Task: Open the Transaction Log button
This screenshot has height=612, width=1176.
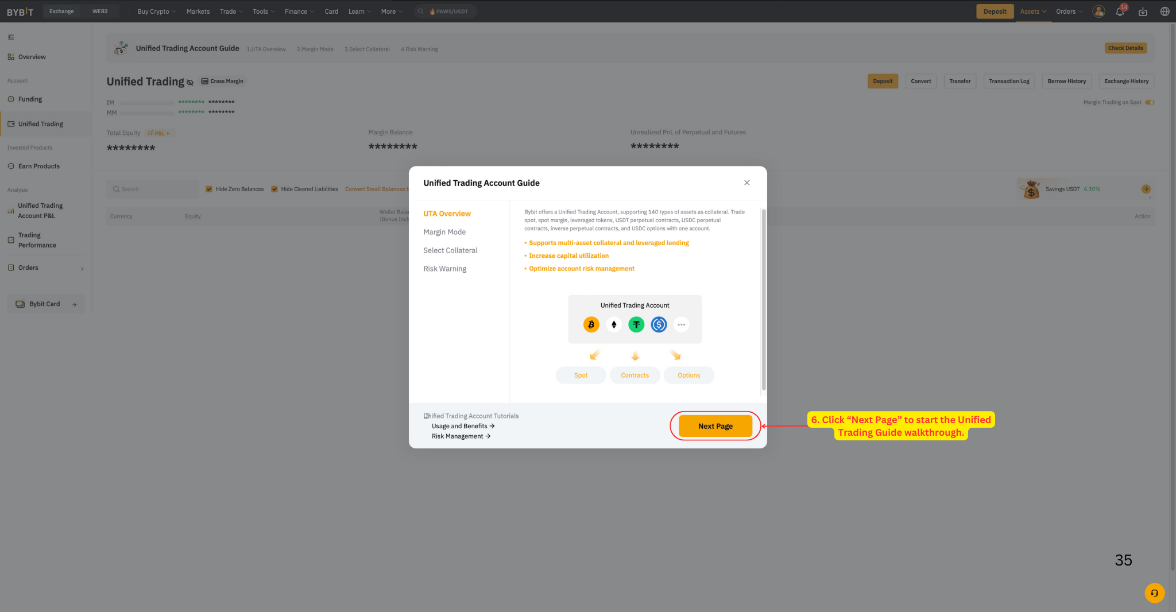Action: pyautogui.click(x=1009, y=81)
